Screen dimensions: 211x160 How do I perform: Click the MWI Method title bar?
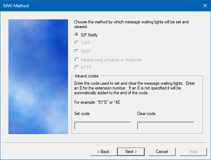[101, 6]
